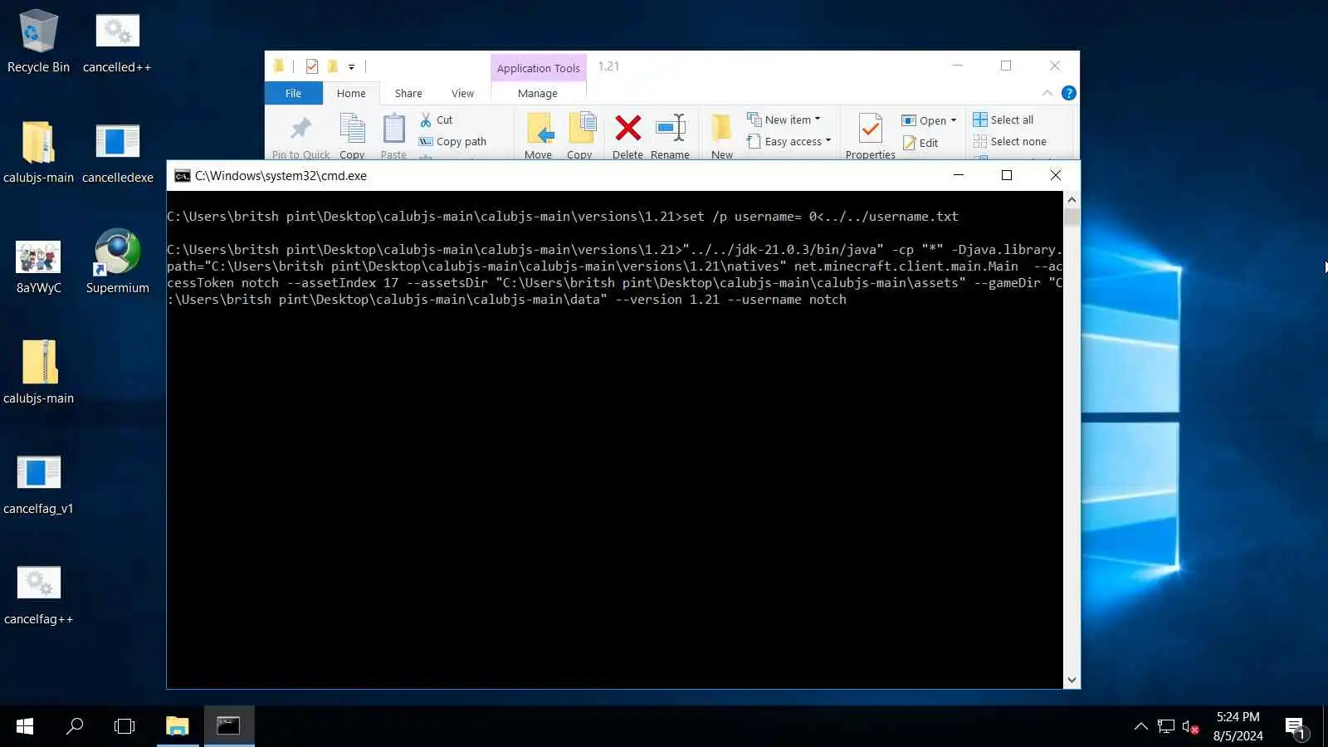
Task: Click Rename in the Explorer ribbon
Action: click(670, 136)
